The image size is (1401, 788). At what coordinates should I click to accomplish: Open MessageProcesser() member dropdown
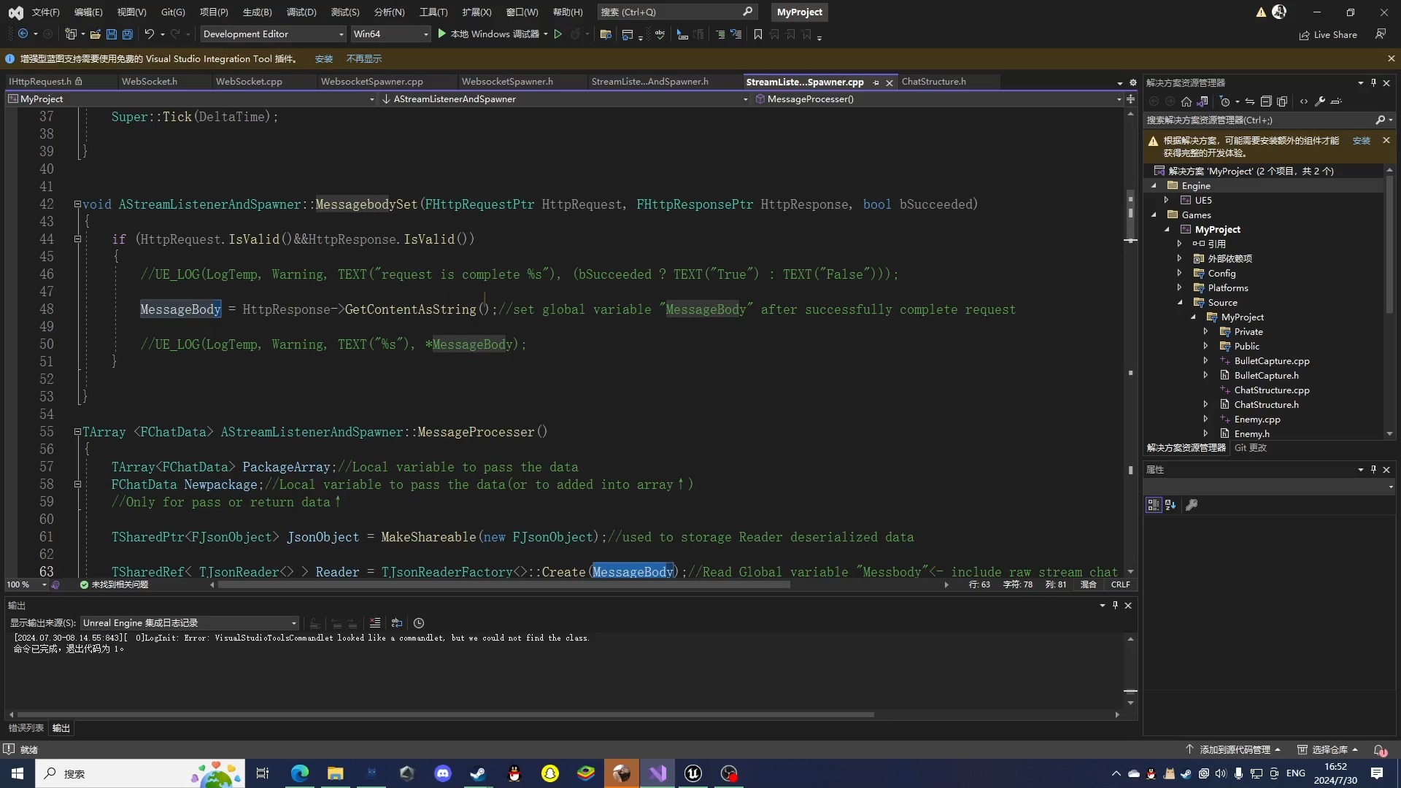938,99
